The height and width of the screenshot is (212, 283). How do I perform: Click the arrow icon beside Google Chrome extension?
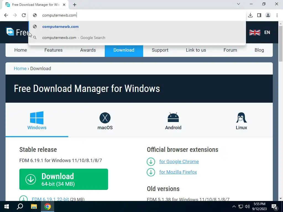151,161
